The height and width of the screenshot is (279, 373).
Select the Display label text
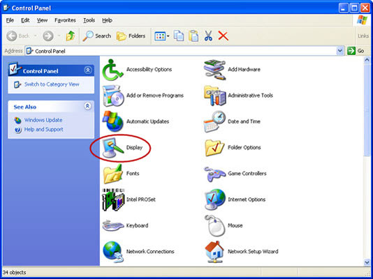134,147
